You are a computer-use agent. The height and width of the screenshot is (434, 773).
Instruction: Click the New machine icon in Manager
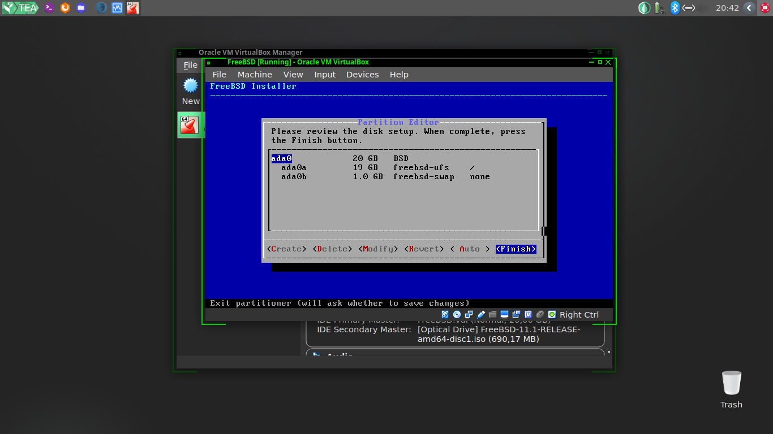[191, 92]
